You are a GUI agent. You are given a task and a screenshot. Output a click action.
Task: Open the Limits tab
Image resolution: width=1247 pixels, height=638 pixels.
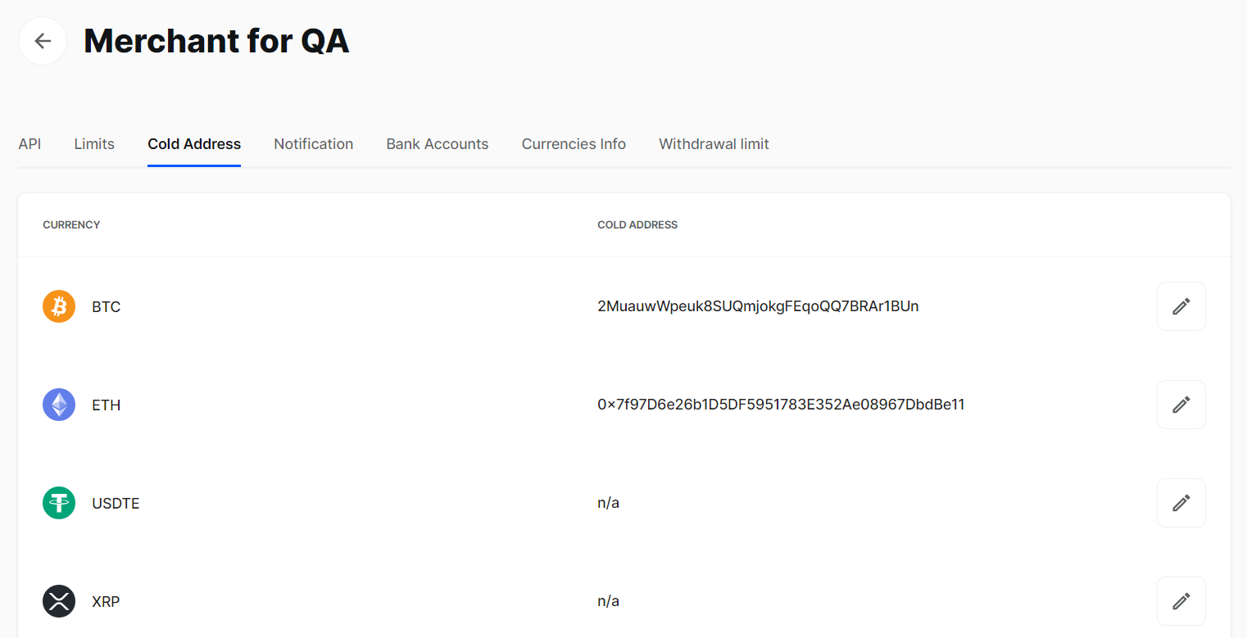click(x=94, y=144)
